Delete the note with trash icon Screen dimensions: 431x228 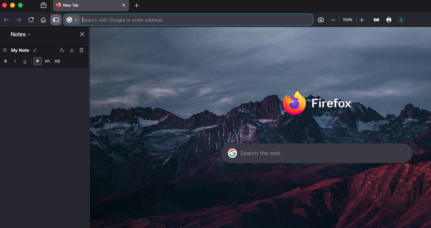click(x=82, y=50)
